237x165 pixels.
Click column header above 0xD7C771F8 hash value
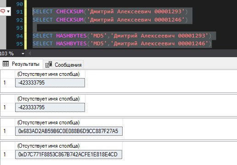click(68, 146)
